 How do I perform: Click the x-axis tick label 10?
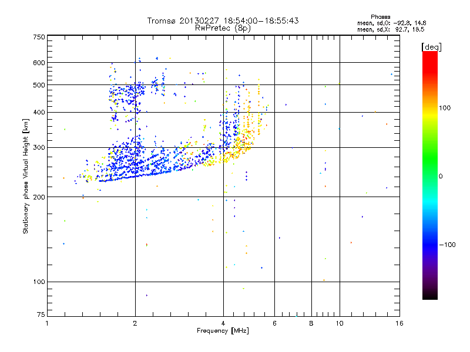[340, 323]
